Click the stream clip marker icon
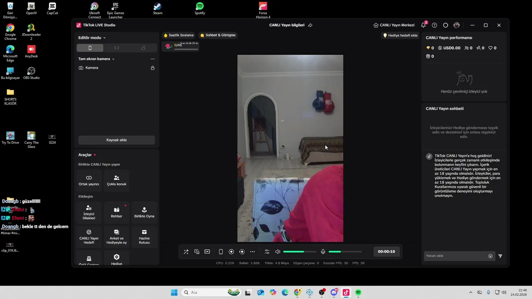The height and width of the screenshot is (299, 532). (207, 252)
